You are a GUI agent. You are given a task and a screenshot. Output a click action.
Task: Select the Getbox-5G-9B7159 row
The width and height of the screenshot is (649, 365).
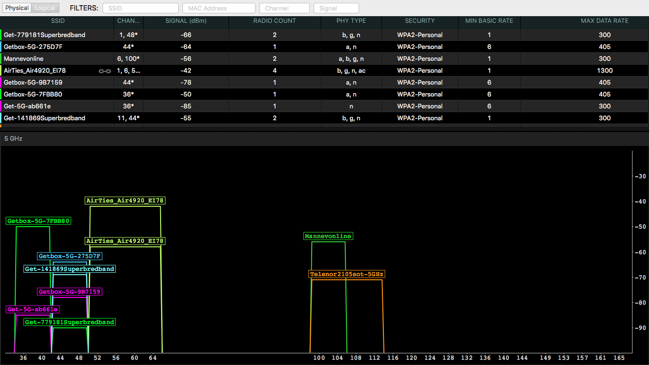click(324, 82)
